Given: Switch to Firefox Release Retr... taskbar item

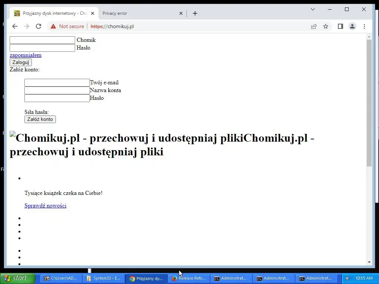Looking at the screenshot, I should [188, 278].
